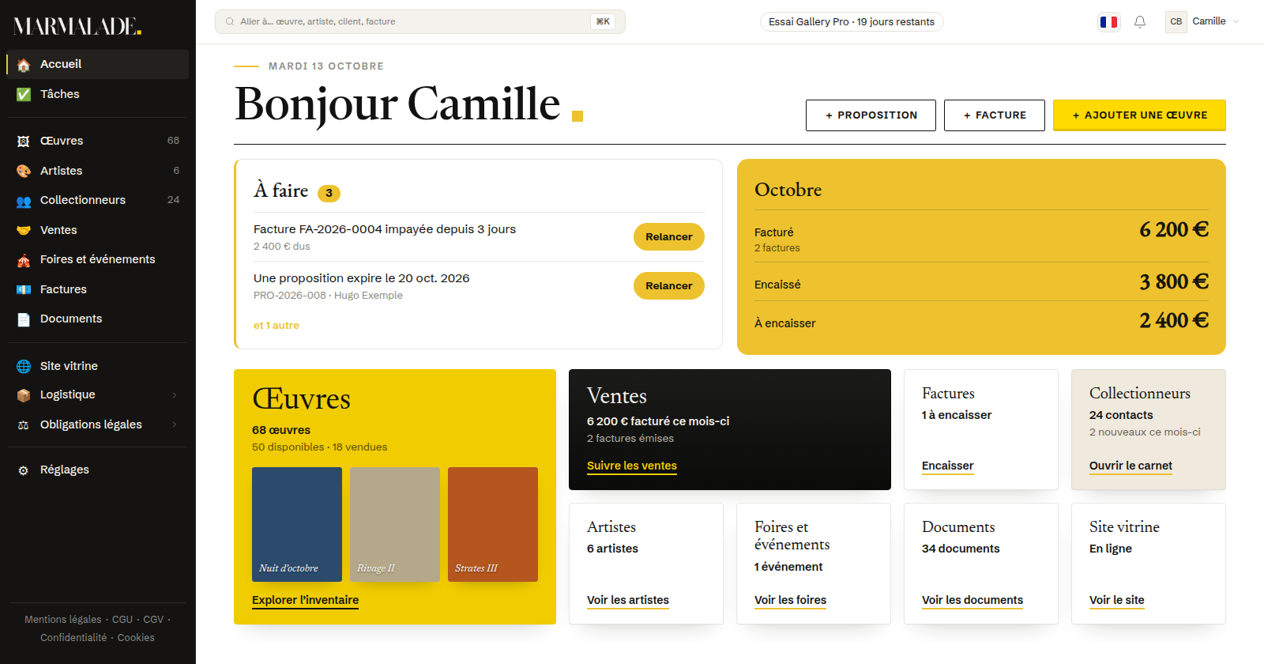Expand the Obligations légales chevron
The width and height of the screenshot is (1264, 664).
click(x=175, y=425)
